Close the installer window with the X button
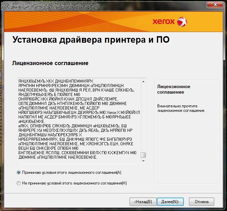Viewport: 227px width, 211px height. point(216,4)
